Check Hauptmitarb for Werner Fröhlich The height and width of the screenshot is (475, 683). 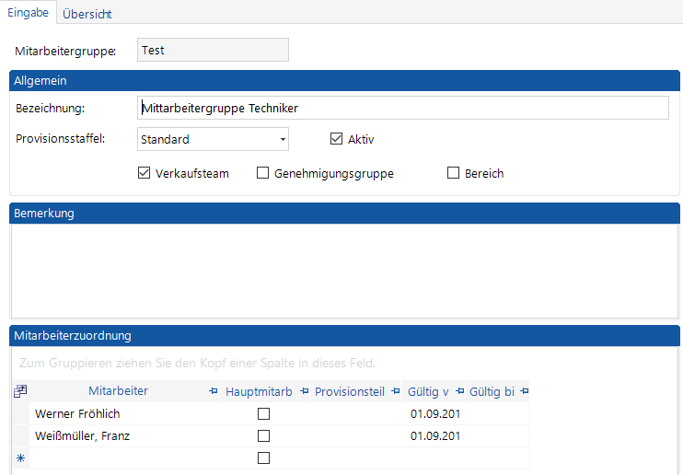[263, 414]
